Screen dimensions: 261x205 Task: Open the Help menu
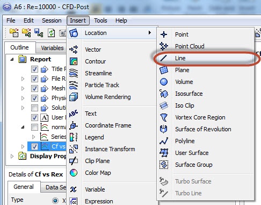[x=121, y=20]
